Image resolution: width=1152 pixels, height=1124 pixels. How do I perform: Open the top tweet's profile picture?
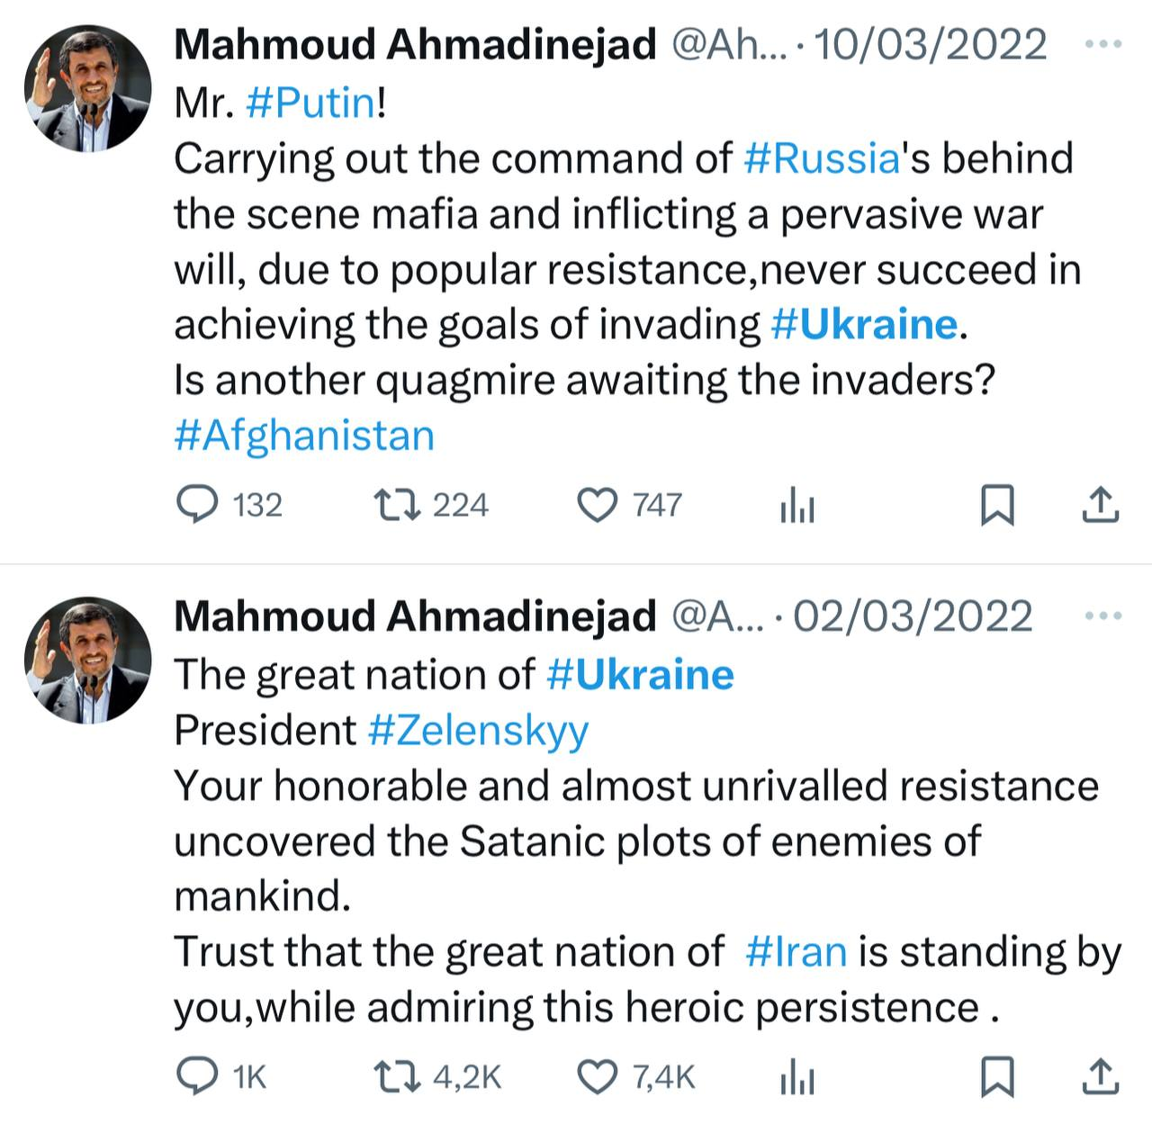(x=87, y=87)
